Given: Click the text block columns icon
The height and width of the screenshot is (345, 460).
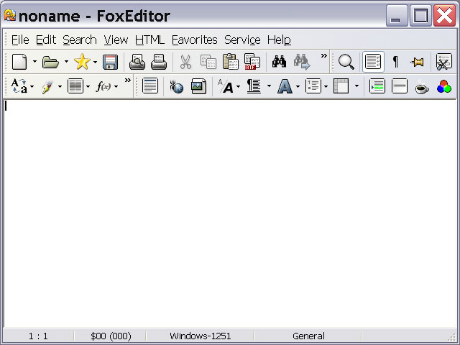Looking at the screenshot, I should 75,86.
